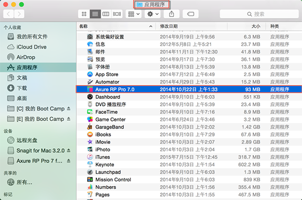The width and height of the screenshot is (302, 200).
Task: Open the action gear menu
Action: coord(153,14)
